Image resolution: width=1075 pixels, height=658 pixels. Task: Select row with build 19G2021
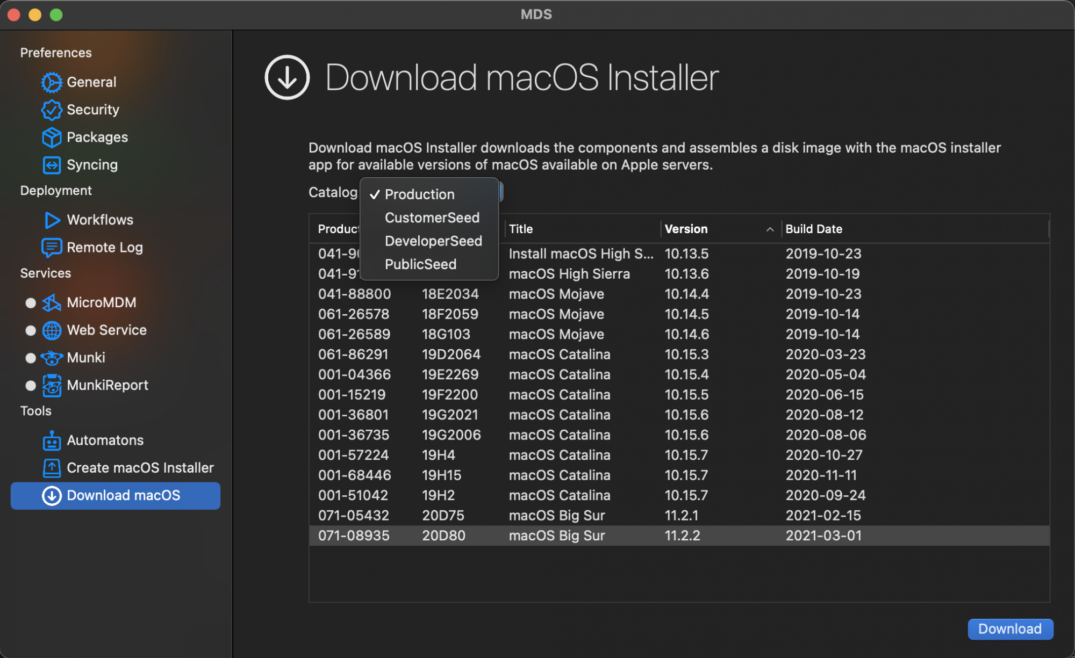point(679,415)
